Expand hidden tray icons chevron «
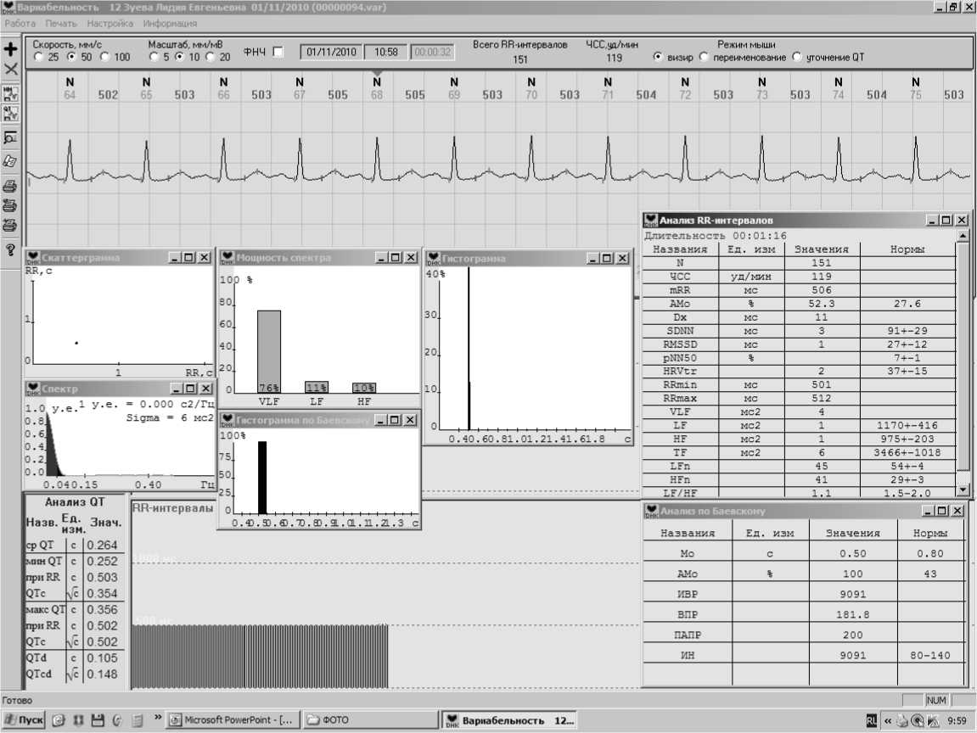 (887, 721)
